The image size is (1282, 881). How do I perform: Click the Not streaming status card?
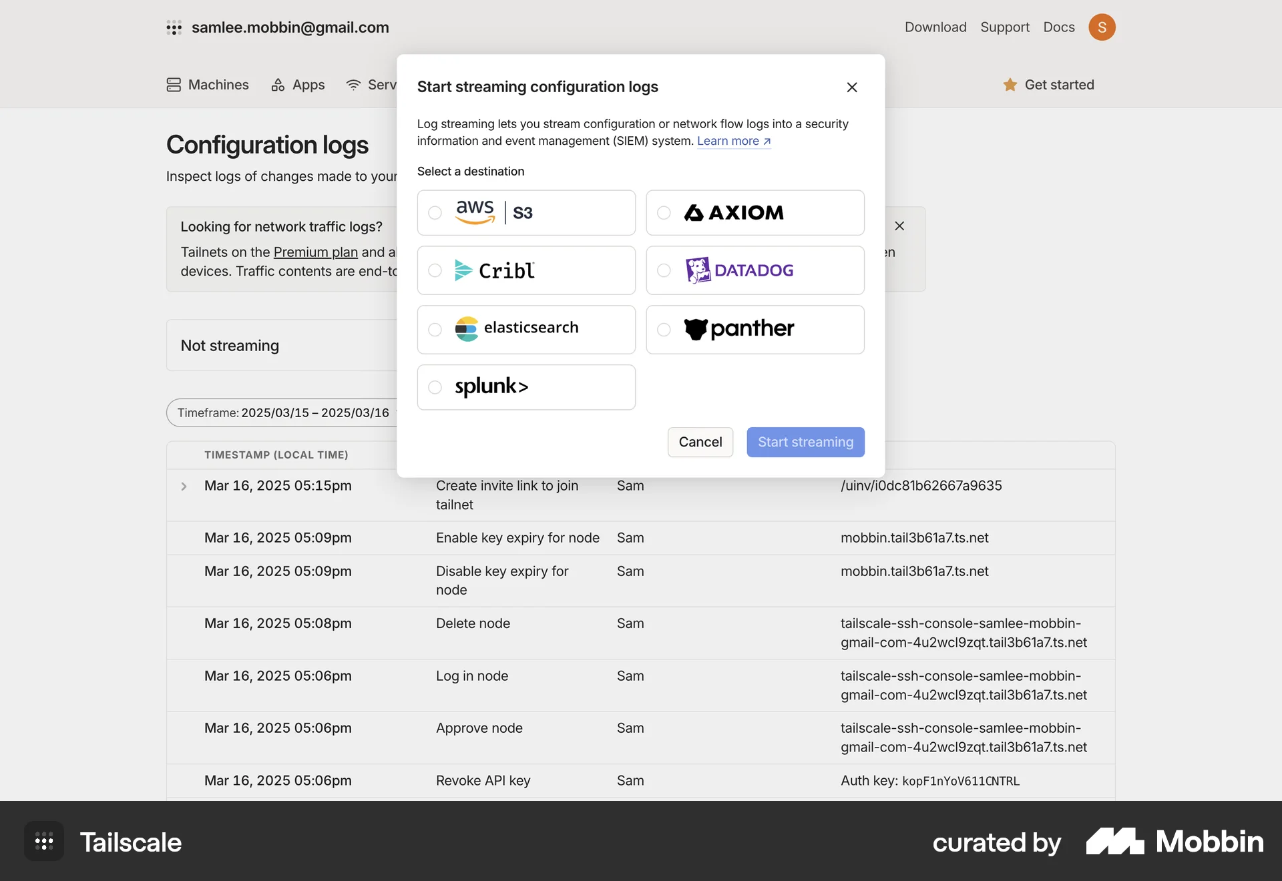[282, 345]
